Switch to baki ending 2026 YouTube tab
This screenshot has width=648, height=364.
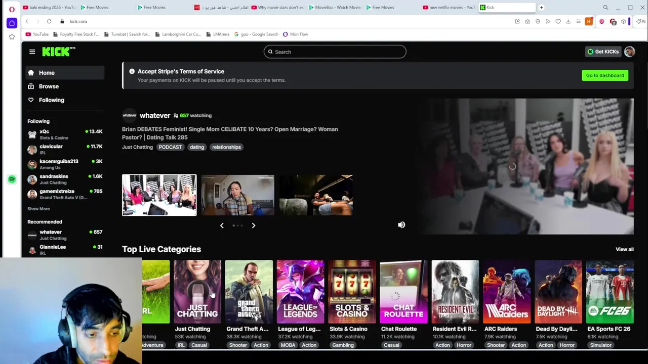(x=50, y=8)
